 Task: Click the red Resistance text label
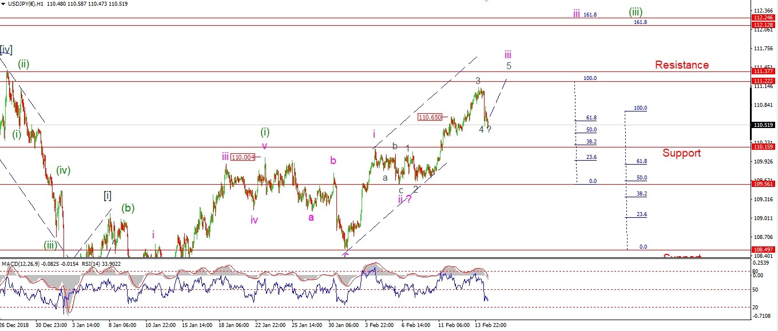pyautogui.click(x=682, y=65)
